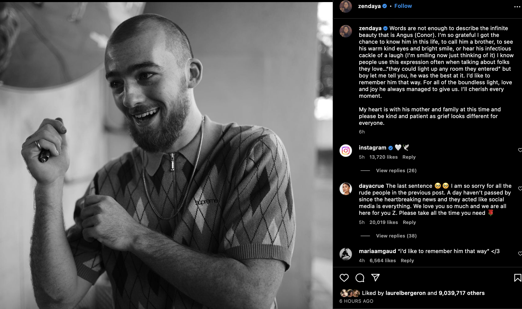The height and width of the screenshot is (309, 522).
Task: Reply to dayacrue's comment
Action: (409, 222)
